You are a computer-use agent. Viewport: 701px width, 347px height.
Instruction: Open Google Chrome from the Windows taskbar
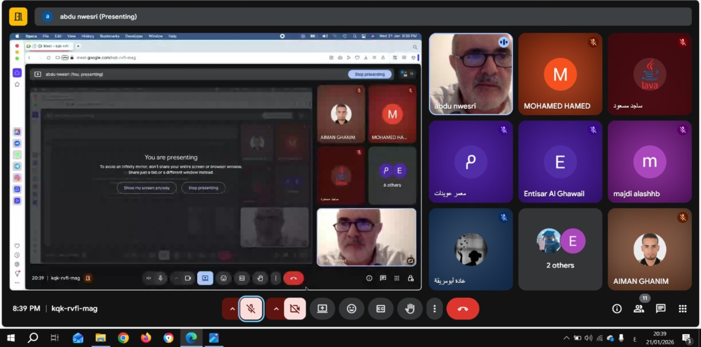[x=123, y=338]
